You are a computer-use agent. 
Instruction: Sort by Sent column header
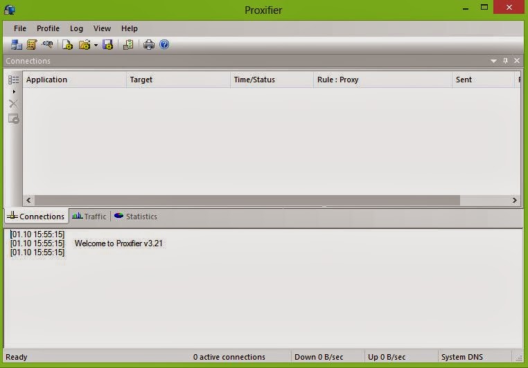tap(484, 80)
